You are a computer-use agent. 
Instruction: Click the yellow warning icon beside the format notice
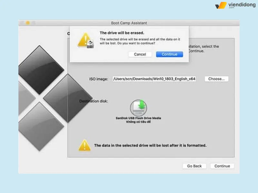[x=84, y=145]
